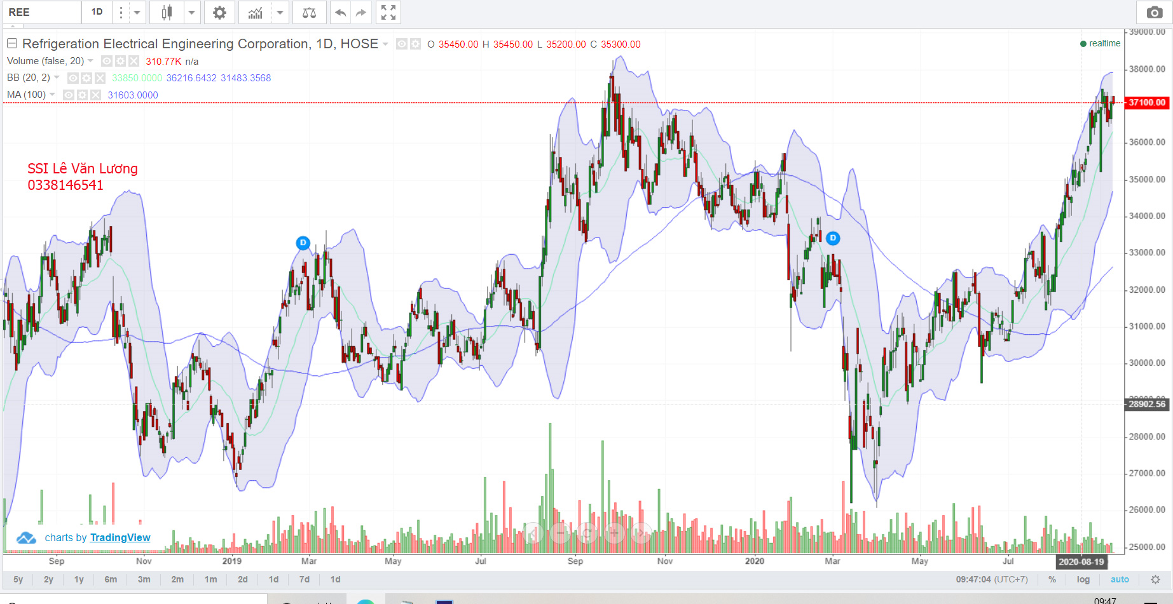This screenshot has height=604, width=1173.
Task: Open the indicators chart icon
Action: pos(255,13)
